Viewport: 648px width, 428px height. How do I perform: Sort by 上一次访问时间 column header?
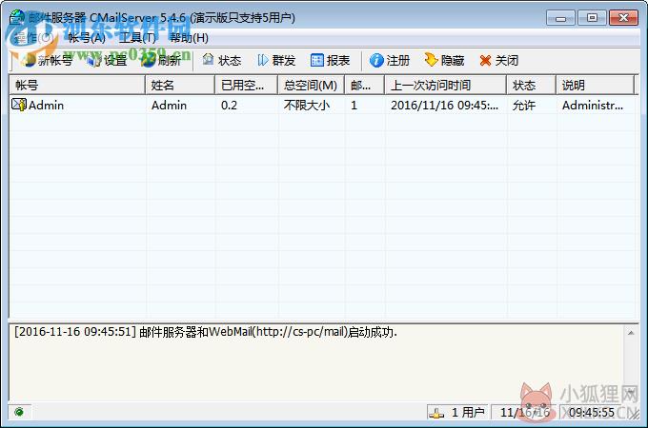pos(446,85)
